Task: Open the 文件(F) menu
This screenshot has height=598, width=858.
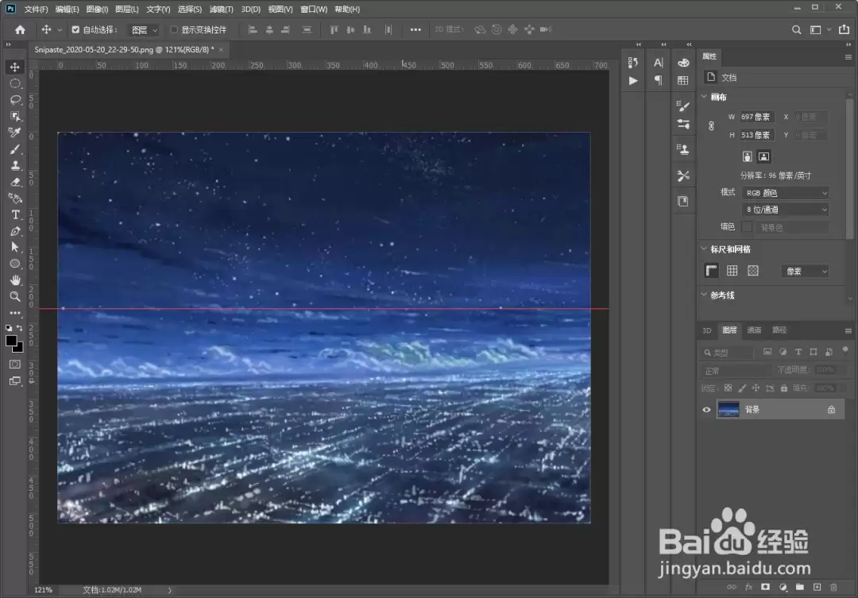Action: (36, 10)
